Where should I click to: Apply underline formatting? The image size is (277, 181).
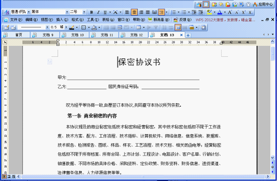click(105, 12)
